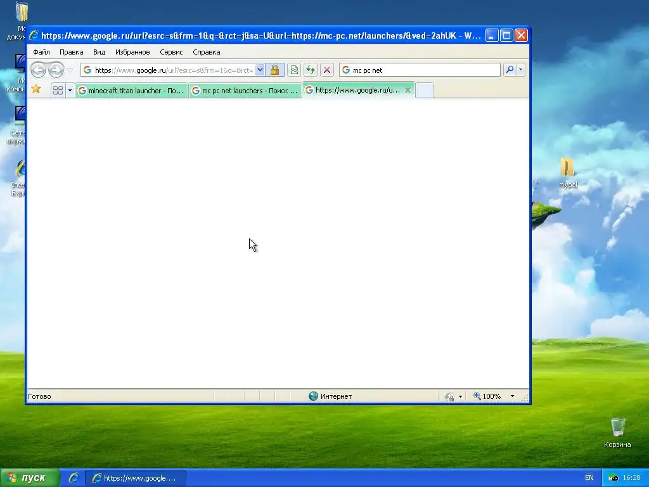Open the пуск Start menu

click(29, 478)
